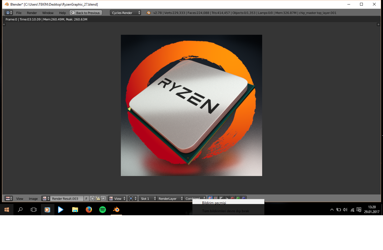Open the Slot 1 render slot dropdown
This screenshot has width=383, height=250.
click(x=148, y=198)
